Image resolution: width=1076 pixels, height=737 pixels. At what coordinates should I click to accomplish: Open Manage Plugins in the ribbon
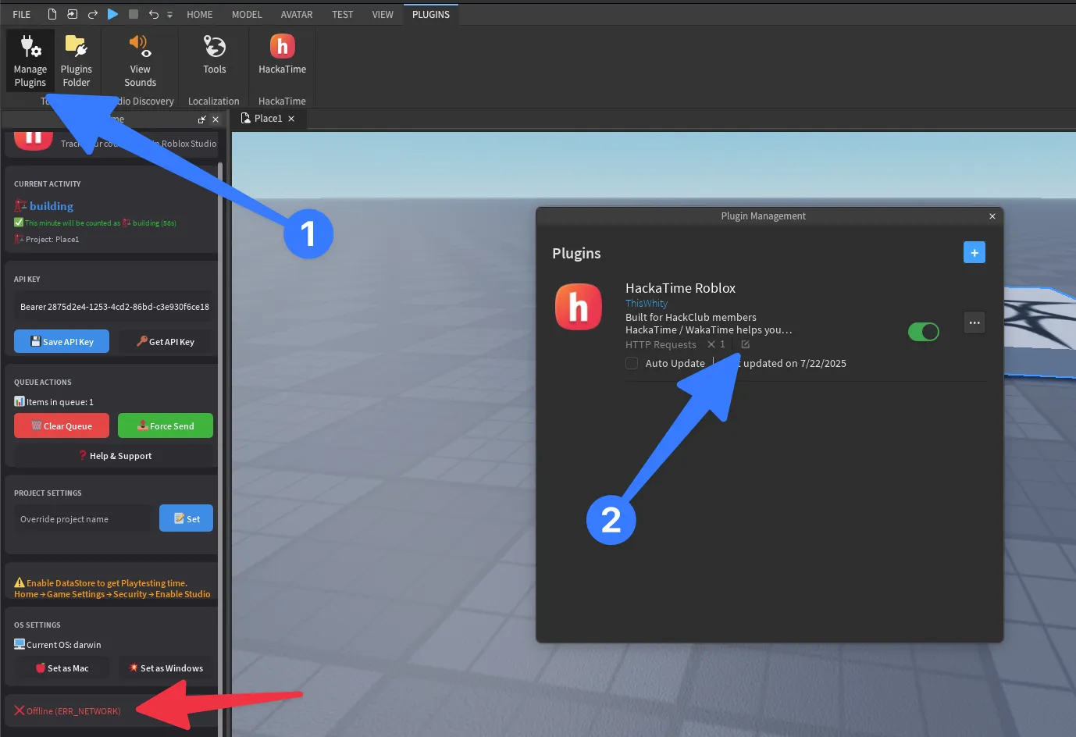[30, 61]
